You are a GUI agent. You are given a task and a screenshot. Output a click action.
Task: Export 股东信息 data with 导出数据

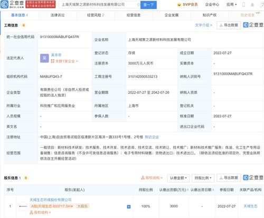coord(229,178)
